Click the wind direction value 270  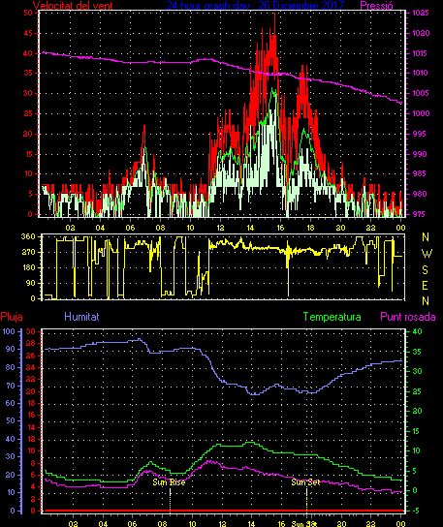coord(28,252)
